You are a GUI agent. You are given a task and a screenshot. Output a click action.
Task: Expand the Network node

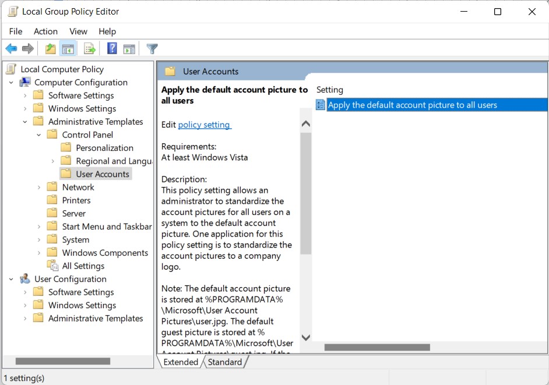(x=39, y=187)
